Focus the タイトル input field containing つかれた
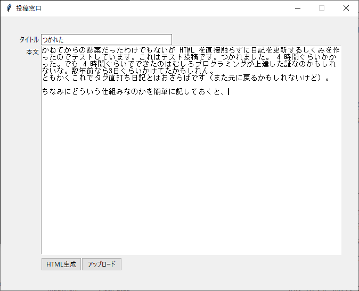The width and height of the screenshot is (359, 291). point(107,40)
